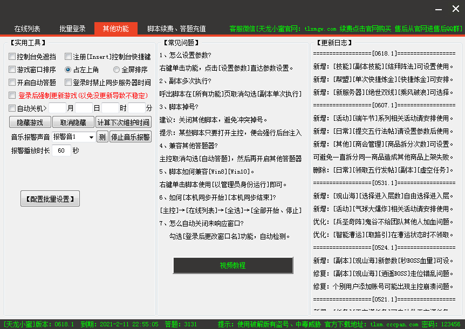Click FAQ item 4、兼容其他答题器?
Screen dimensions: 465x329
[x=189, y=146]
